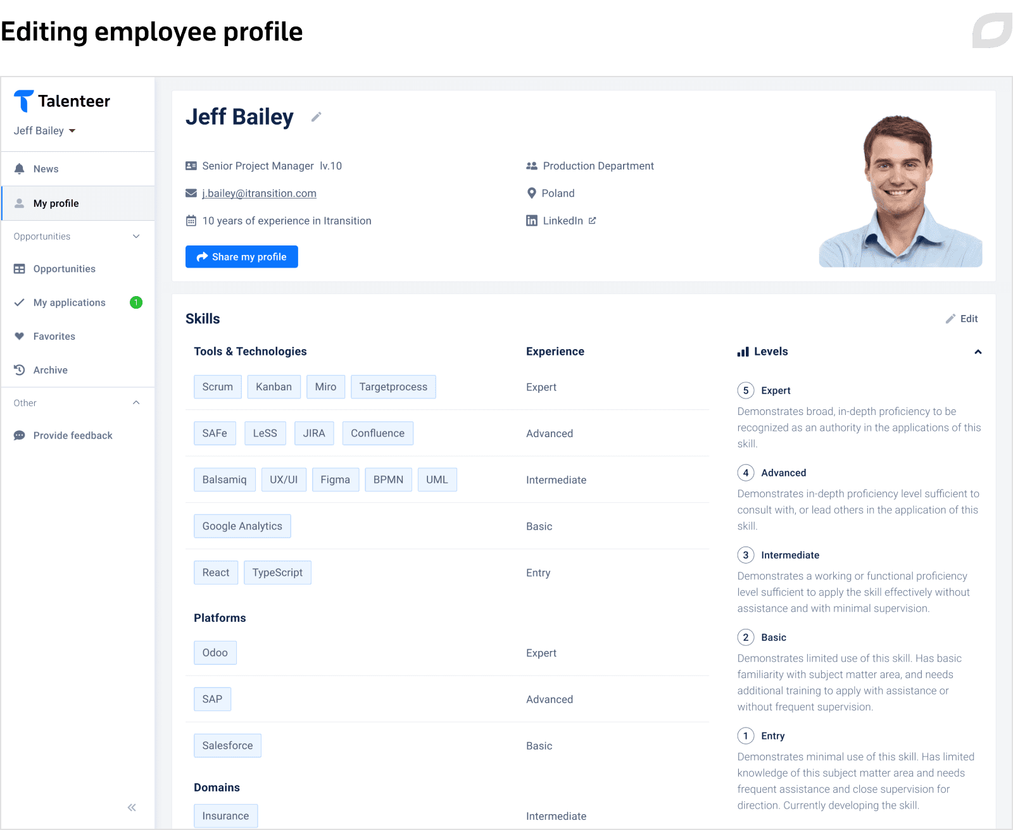Click the SAFe skill tag

click(x=215, y=433)
